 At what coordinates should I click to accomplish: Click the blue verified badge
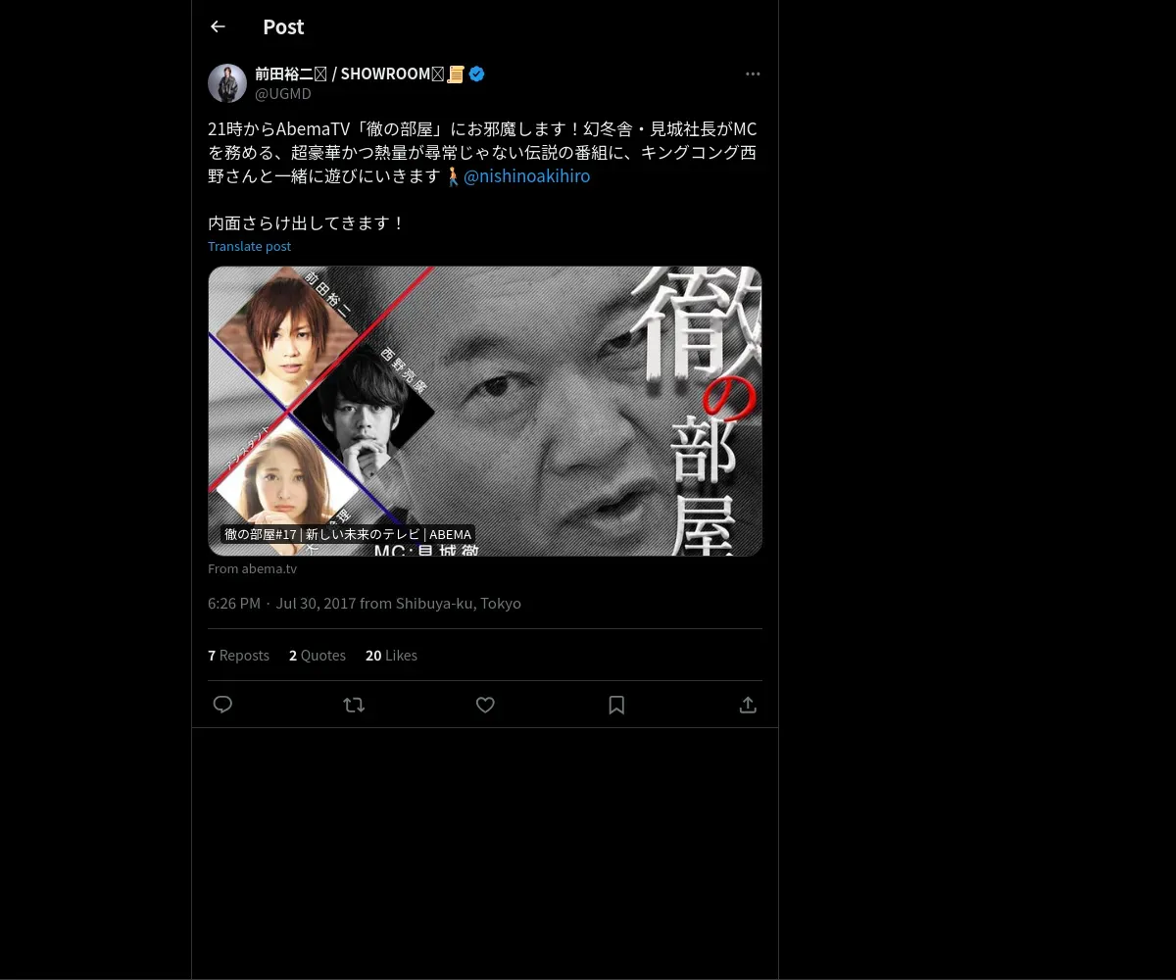coord(476,73)
